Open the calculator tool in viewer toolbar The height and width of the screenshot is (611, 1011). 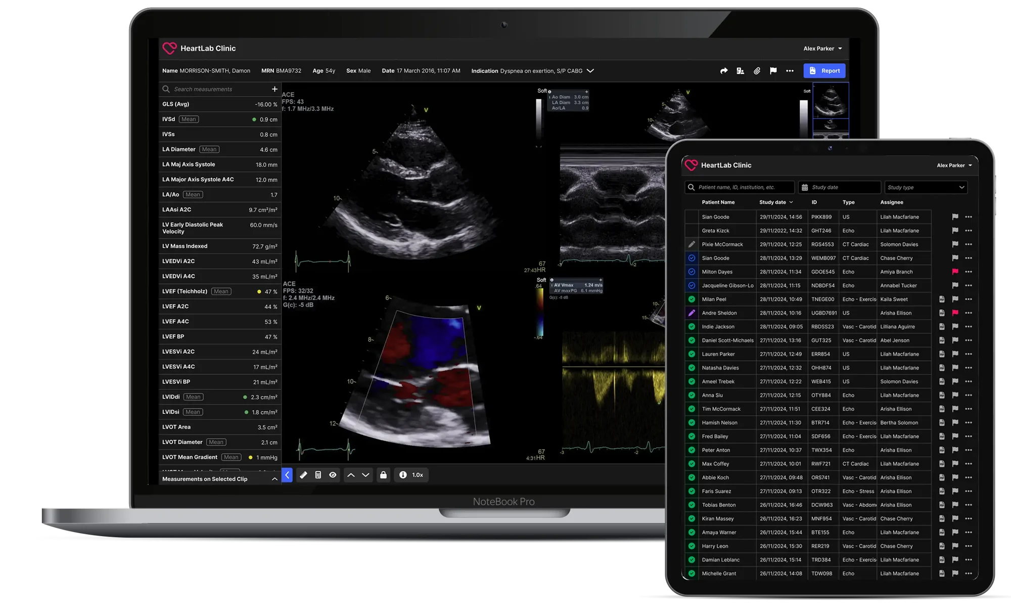point(318,475)
